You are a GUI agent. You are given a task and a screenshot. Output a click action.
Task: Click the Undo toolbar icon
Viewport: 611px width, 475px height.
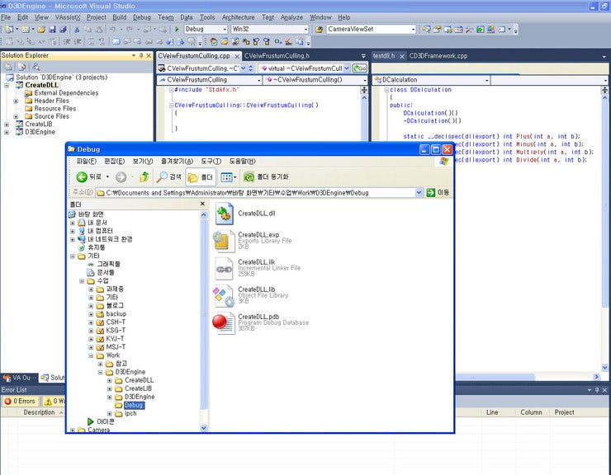click(x=112, y=29)
